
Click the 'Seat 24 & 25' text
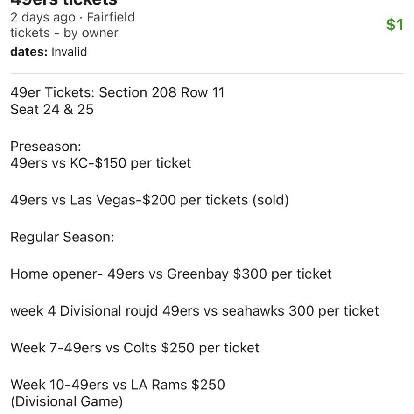coord(52,109)
